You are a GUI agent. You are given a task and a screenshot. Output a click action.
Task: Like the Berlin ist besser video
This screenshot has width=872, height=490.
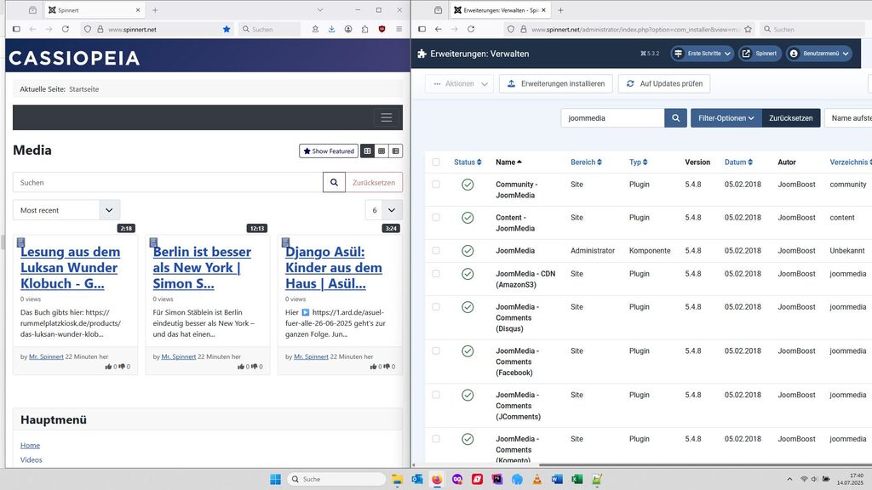[241, 367]
